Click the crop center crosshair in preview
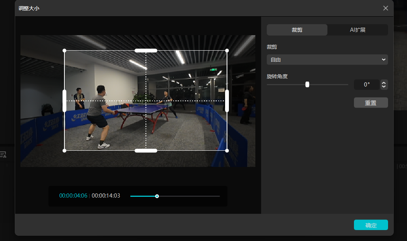 coord(146,101)
